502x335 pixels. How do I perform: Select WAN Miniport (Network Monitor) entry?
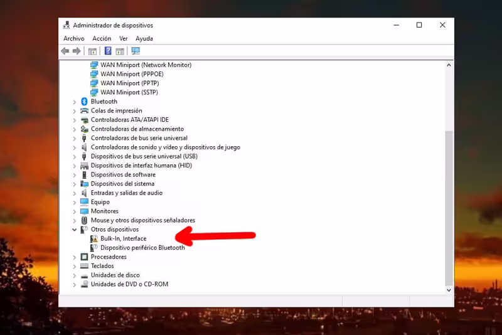(x=146, y=65)
